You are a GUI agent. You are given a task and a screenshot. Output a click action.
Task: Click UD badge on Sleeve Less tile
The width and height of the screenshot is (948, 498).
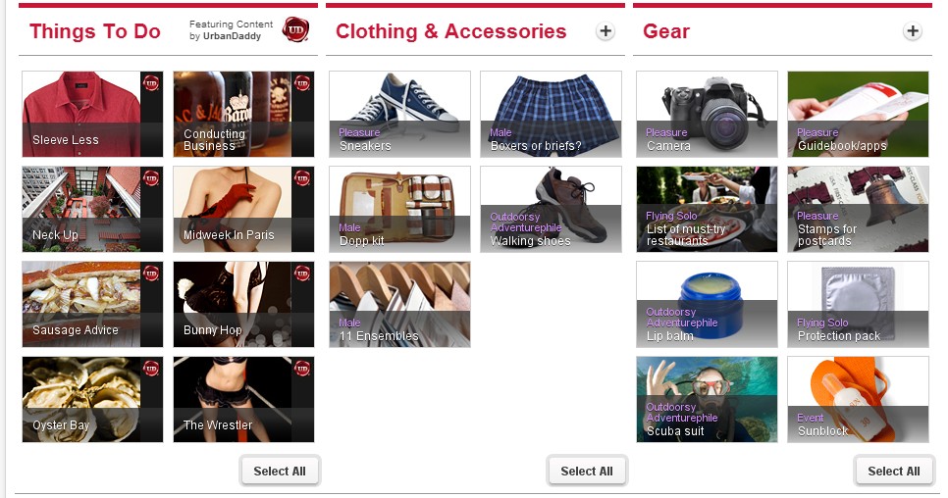151,82
